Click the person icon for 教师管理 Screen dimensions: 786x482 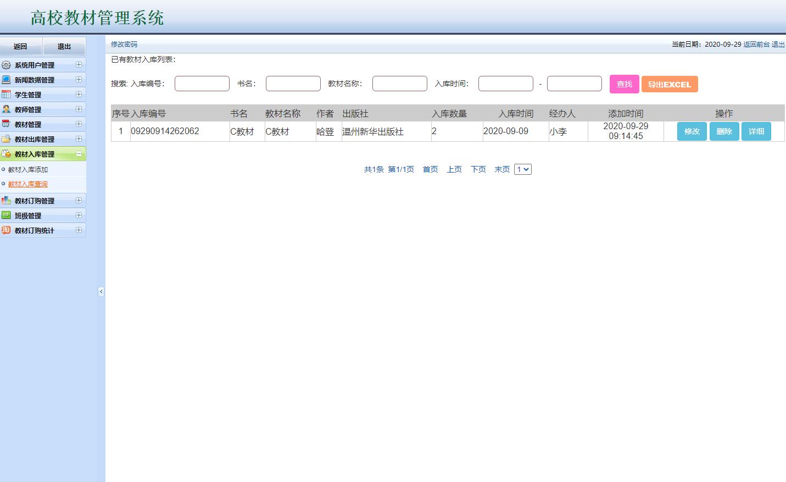coord(6,109)
